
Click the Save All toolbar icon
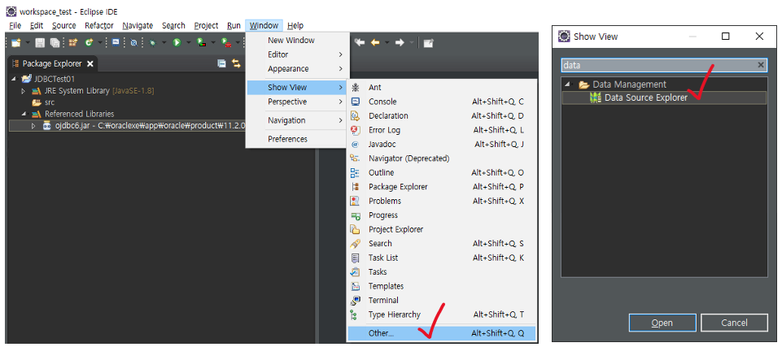click(x=55, y=43)
